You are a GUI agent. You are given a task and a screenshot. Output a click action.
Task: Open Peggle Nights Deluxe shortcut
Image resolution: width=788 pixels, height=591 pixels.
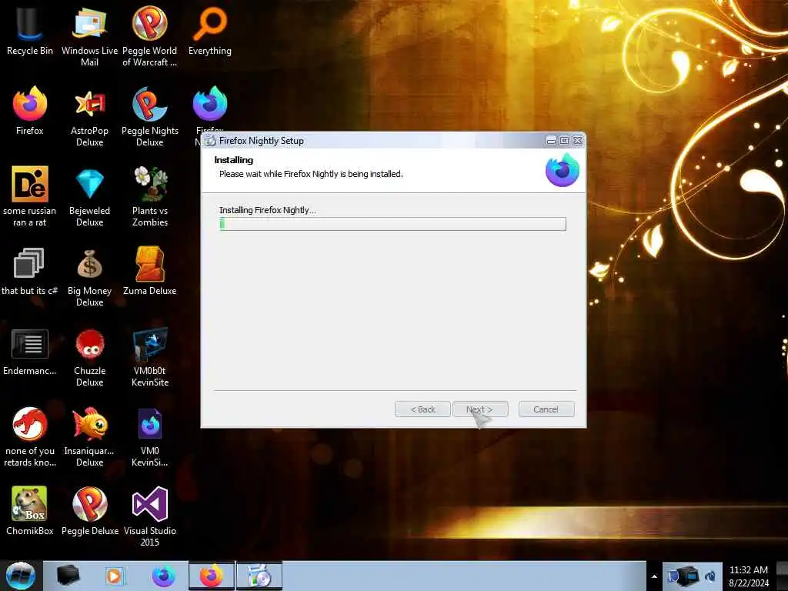pyautogui.click(x=150, y=117)
